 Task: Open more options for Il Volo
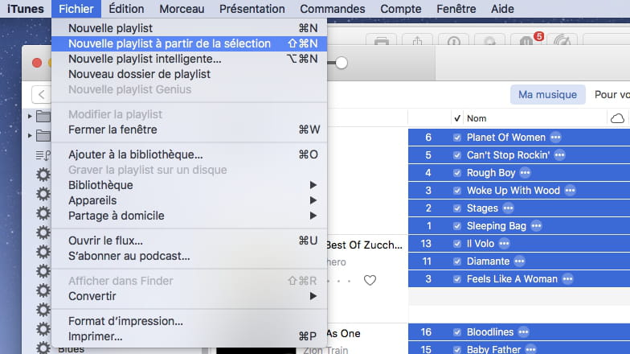[x=504, y=243]
